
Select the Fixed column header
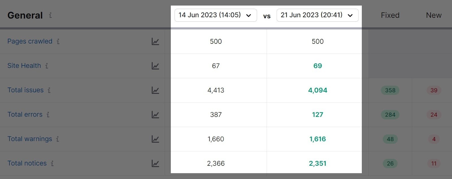pyautogui.click(x=390, y=15)
